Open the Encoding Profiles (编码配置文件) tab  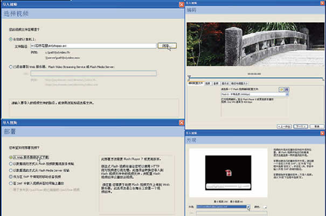[x=196, y=83]
